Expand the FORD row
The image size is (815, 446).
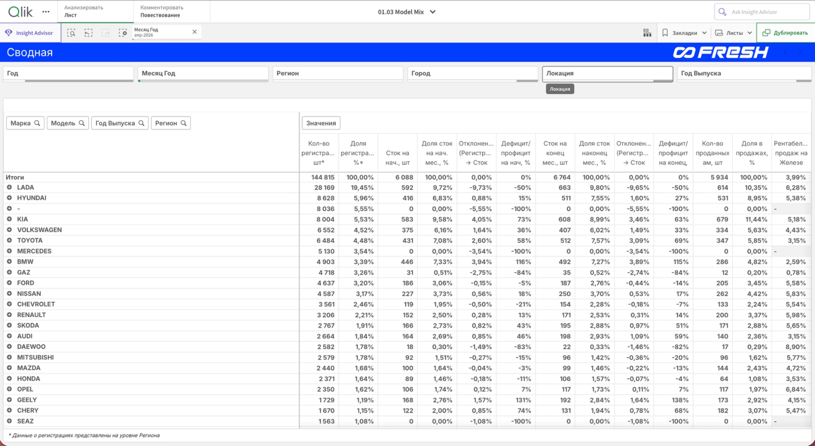coord(9,283)
